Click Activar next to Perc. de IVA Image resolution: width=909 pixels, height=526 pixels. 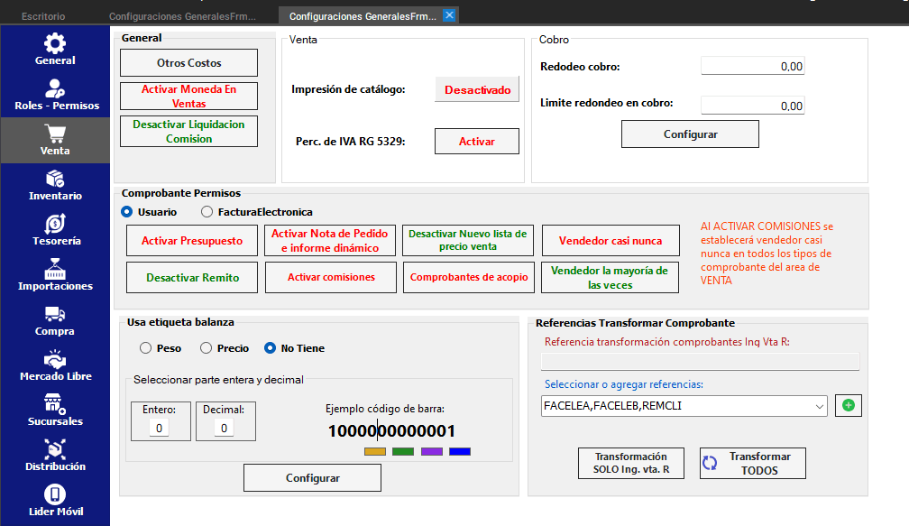point(476,142)
